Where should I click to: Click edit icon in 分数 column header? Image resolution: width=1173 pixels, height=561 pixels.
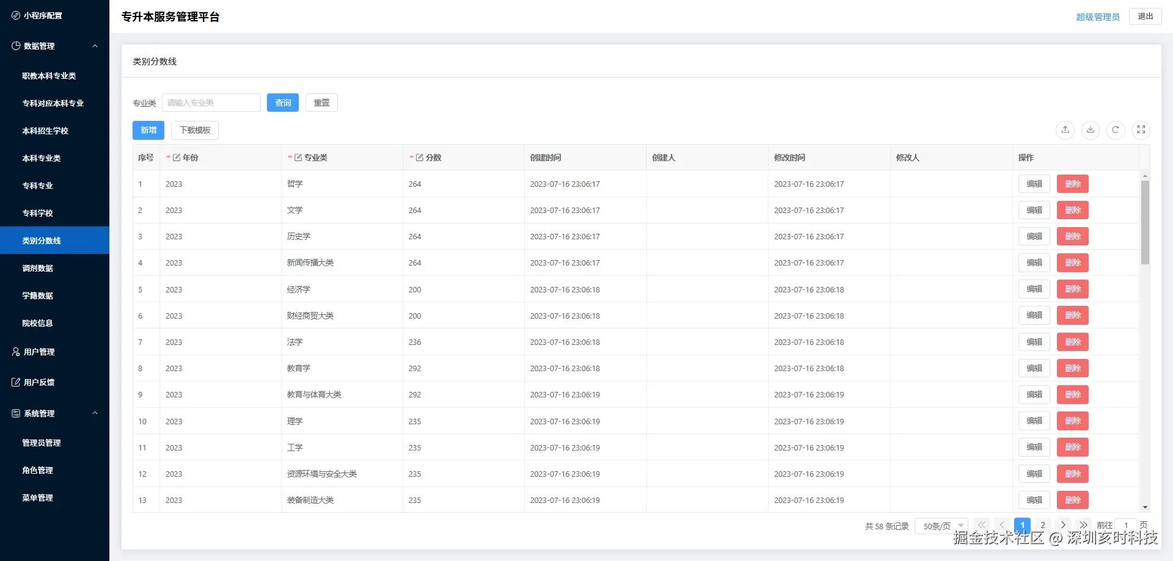pos(420,157)
